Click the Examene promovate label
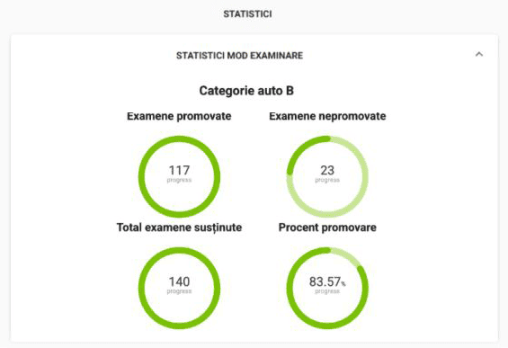 (179, 116)
